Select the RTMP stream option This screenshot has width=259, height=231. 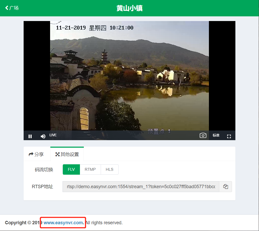pos(90,169)
